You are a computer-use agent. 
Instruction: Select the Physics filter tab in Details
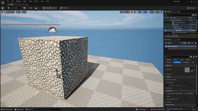point(169,62)
